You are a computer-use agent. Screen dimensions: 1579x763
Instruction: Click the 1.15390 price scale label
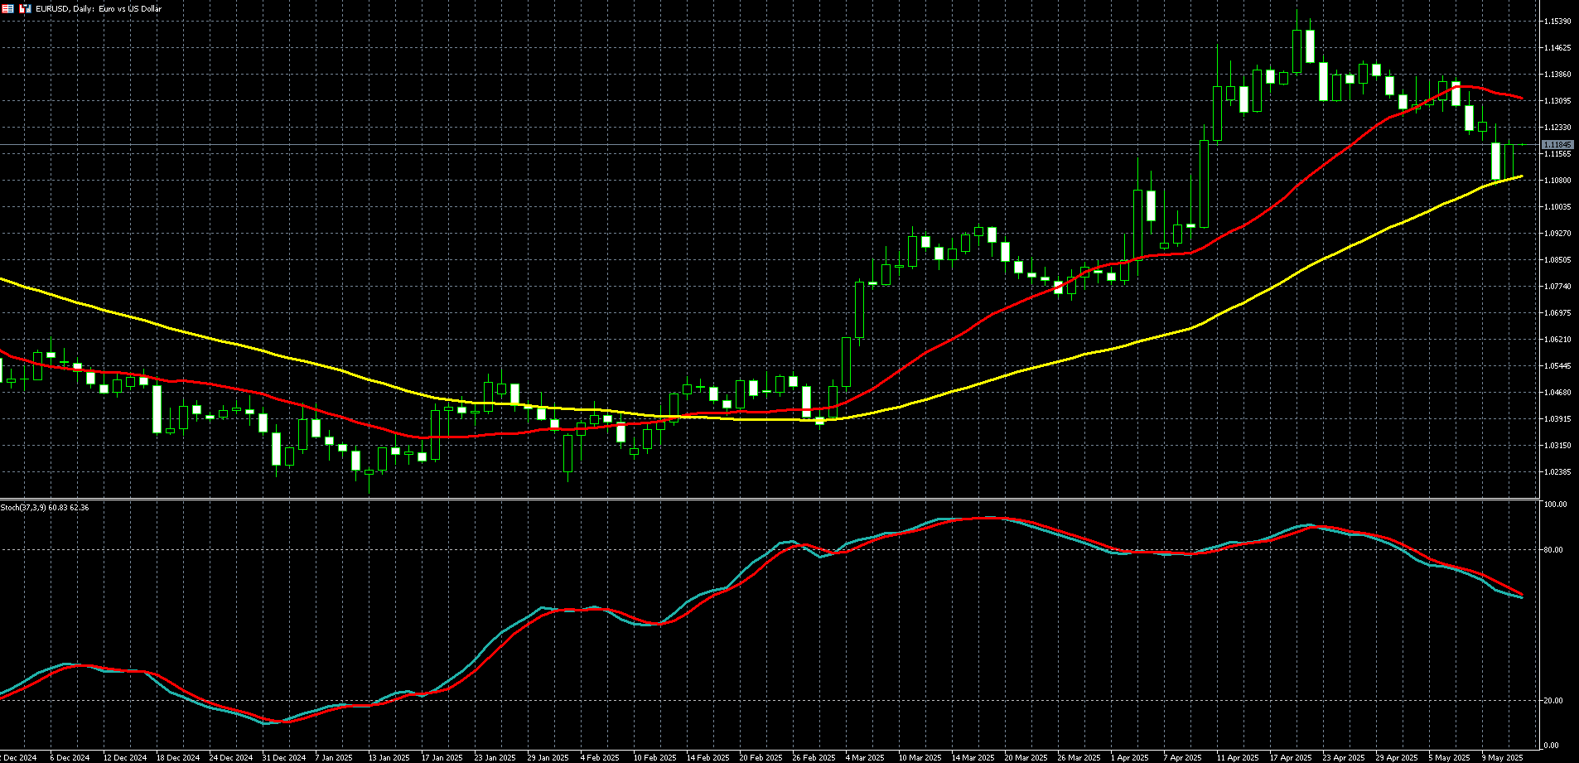1557,22
